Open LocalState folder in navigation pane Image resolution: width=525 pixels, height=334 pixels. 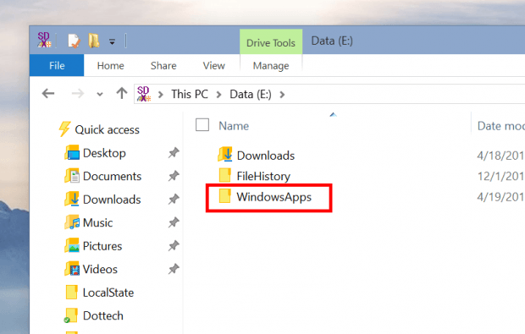pyautogui.click(x=108, y=293)
